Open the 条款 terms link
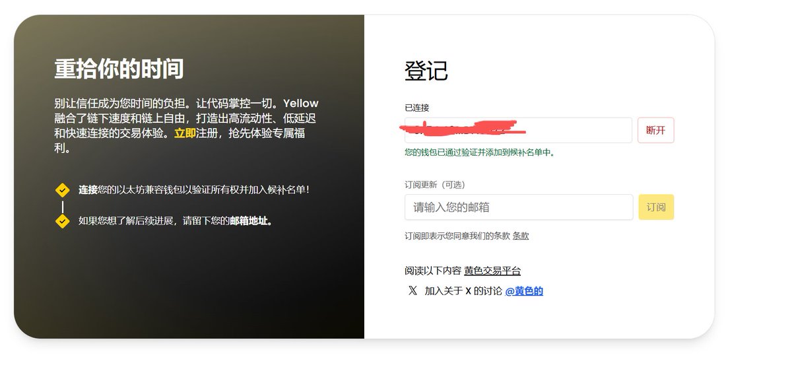 click(x=521, y=236)
